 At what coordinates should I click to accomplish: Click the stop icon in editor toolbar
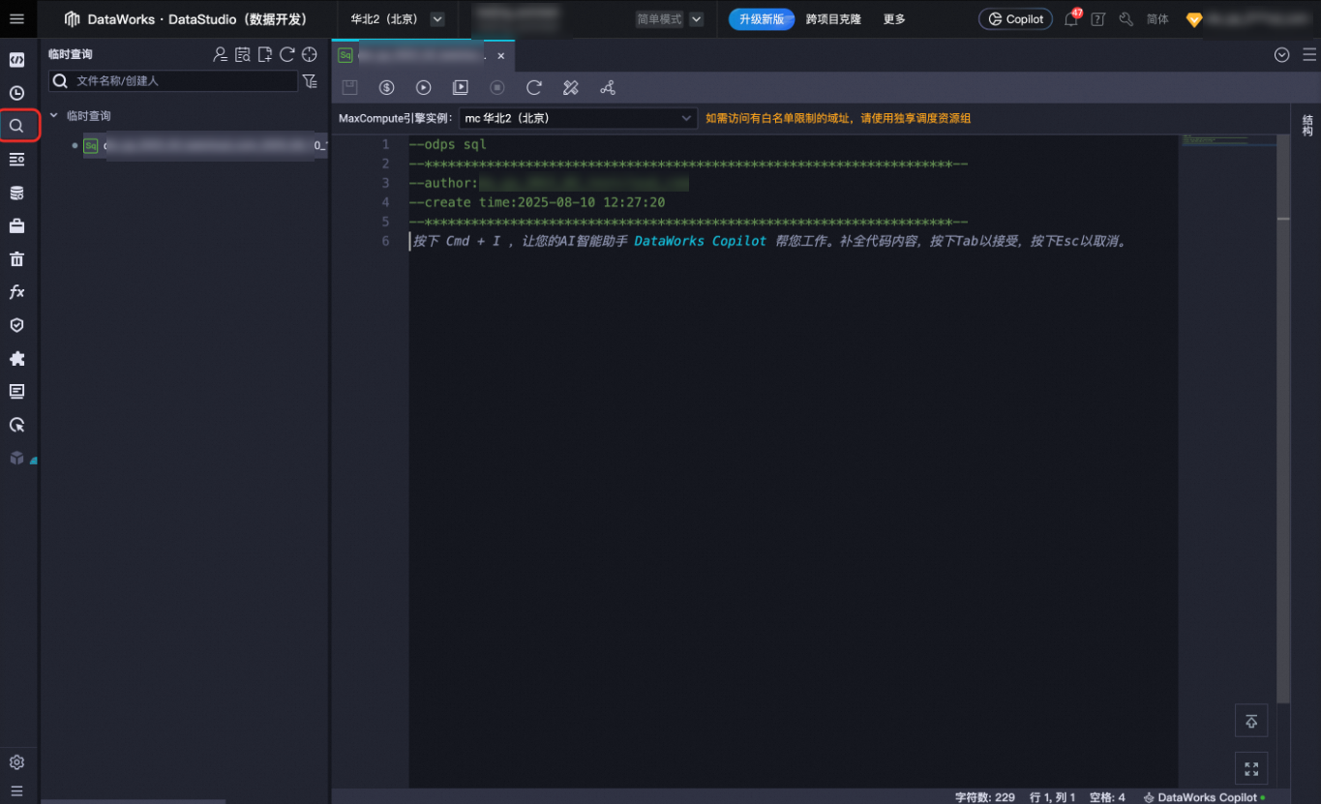click(x=497, y=87)
